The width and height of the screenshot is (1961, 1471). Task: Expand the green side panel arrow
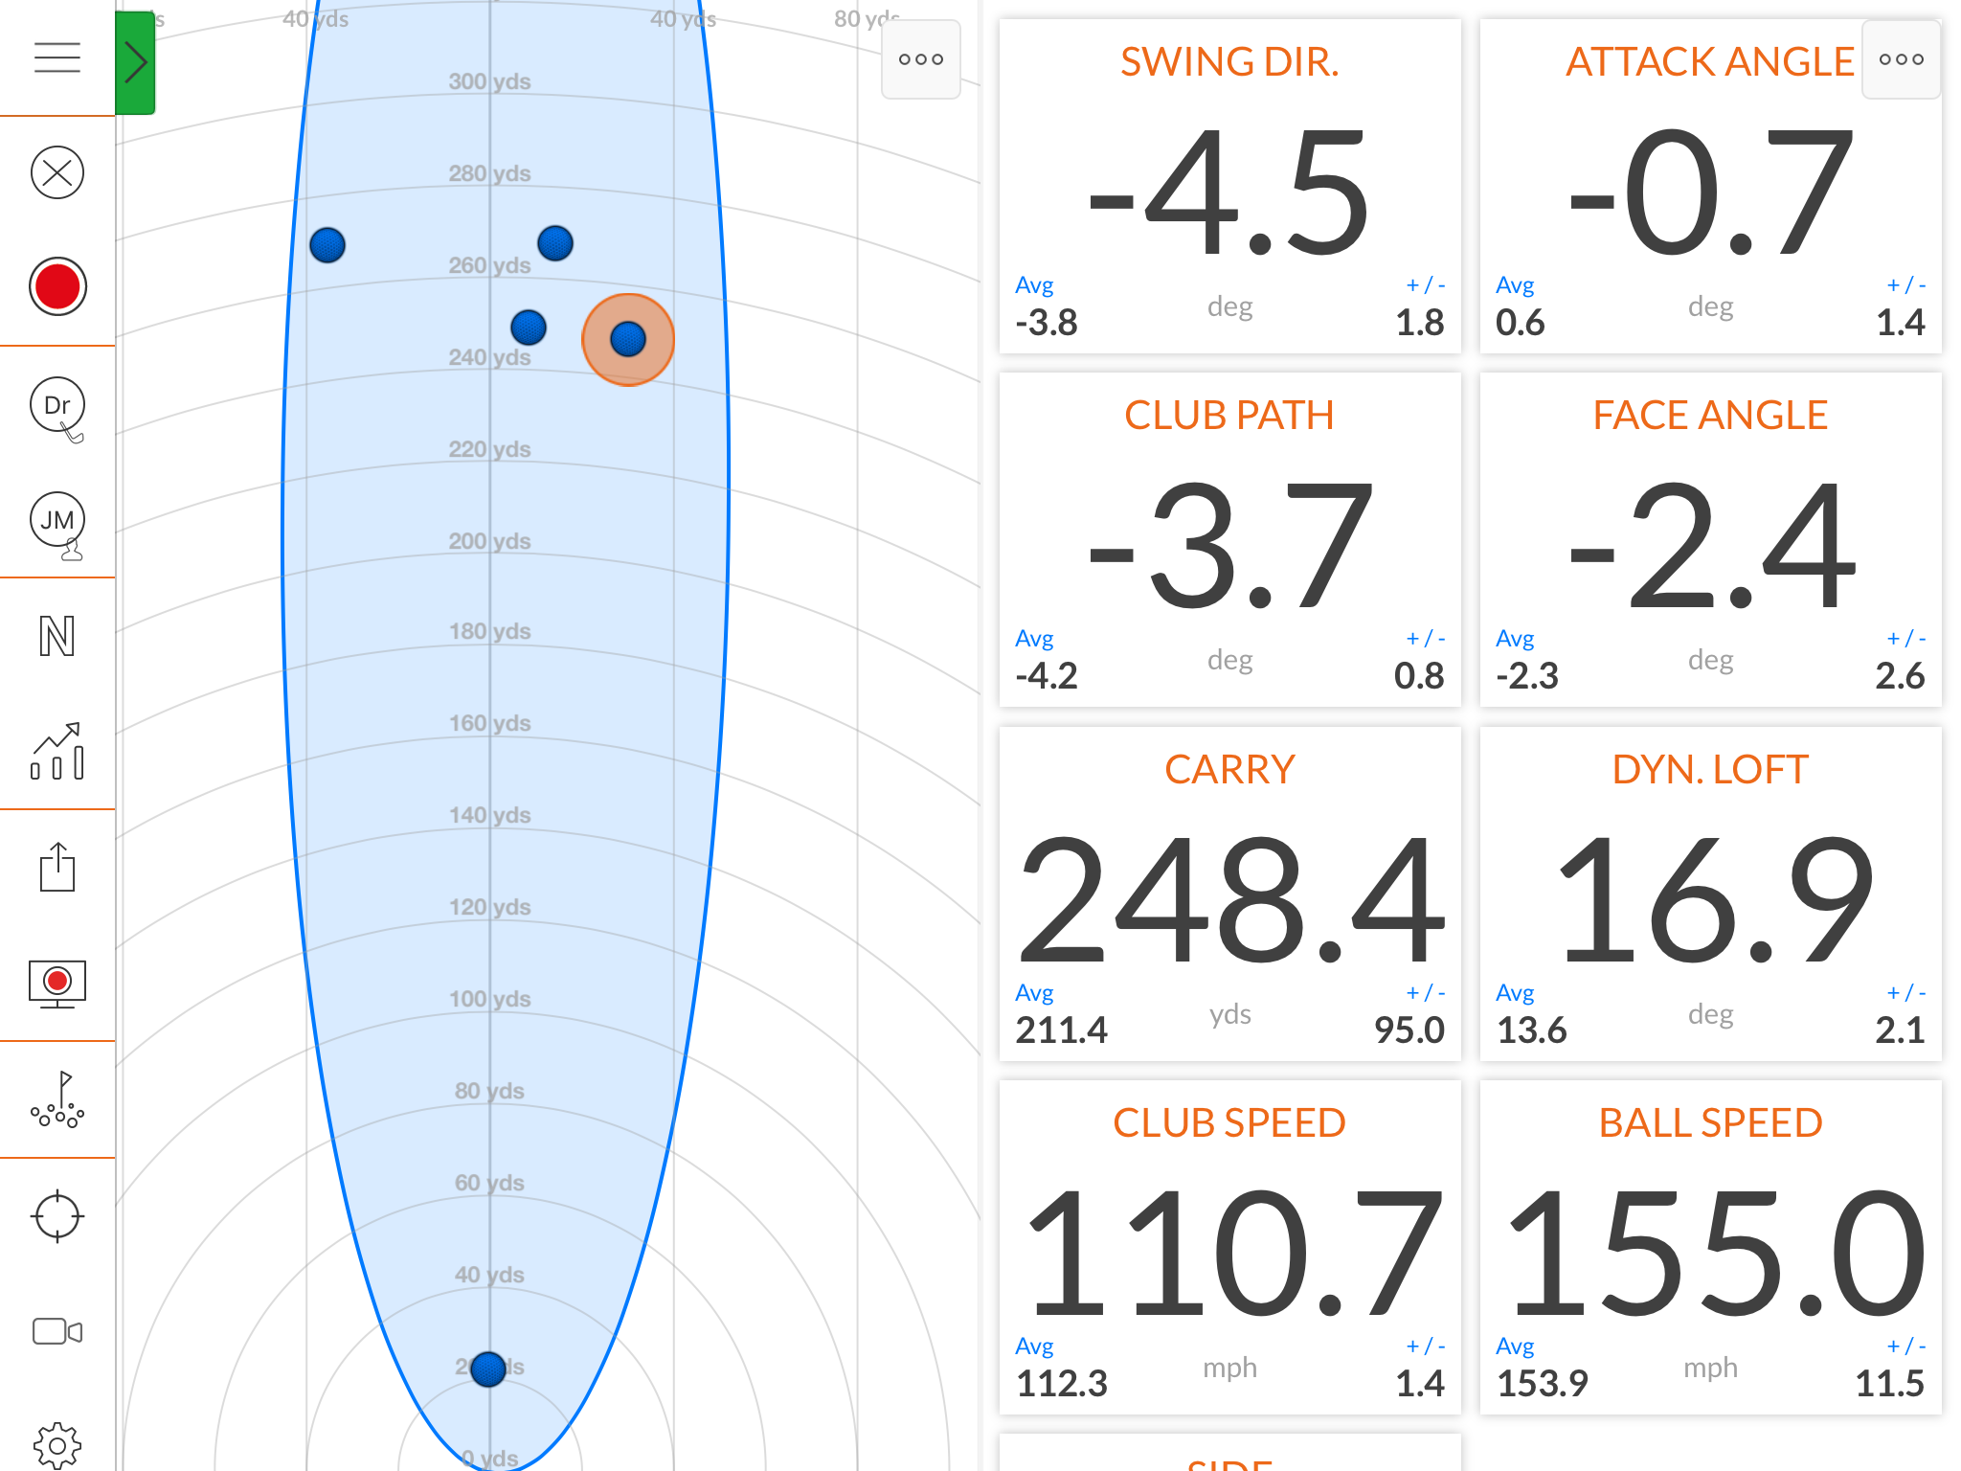tap(135, 63)
